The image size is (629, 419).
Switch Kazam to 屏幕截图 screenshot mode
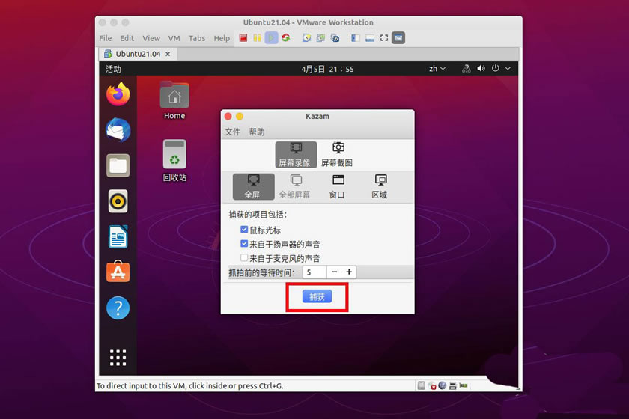tap(338, 154)
